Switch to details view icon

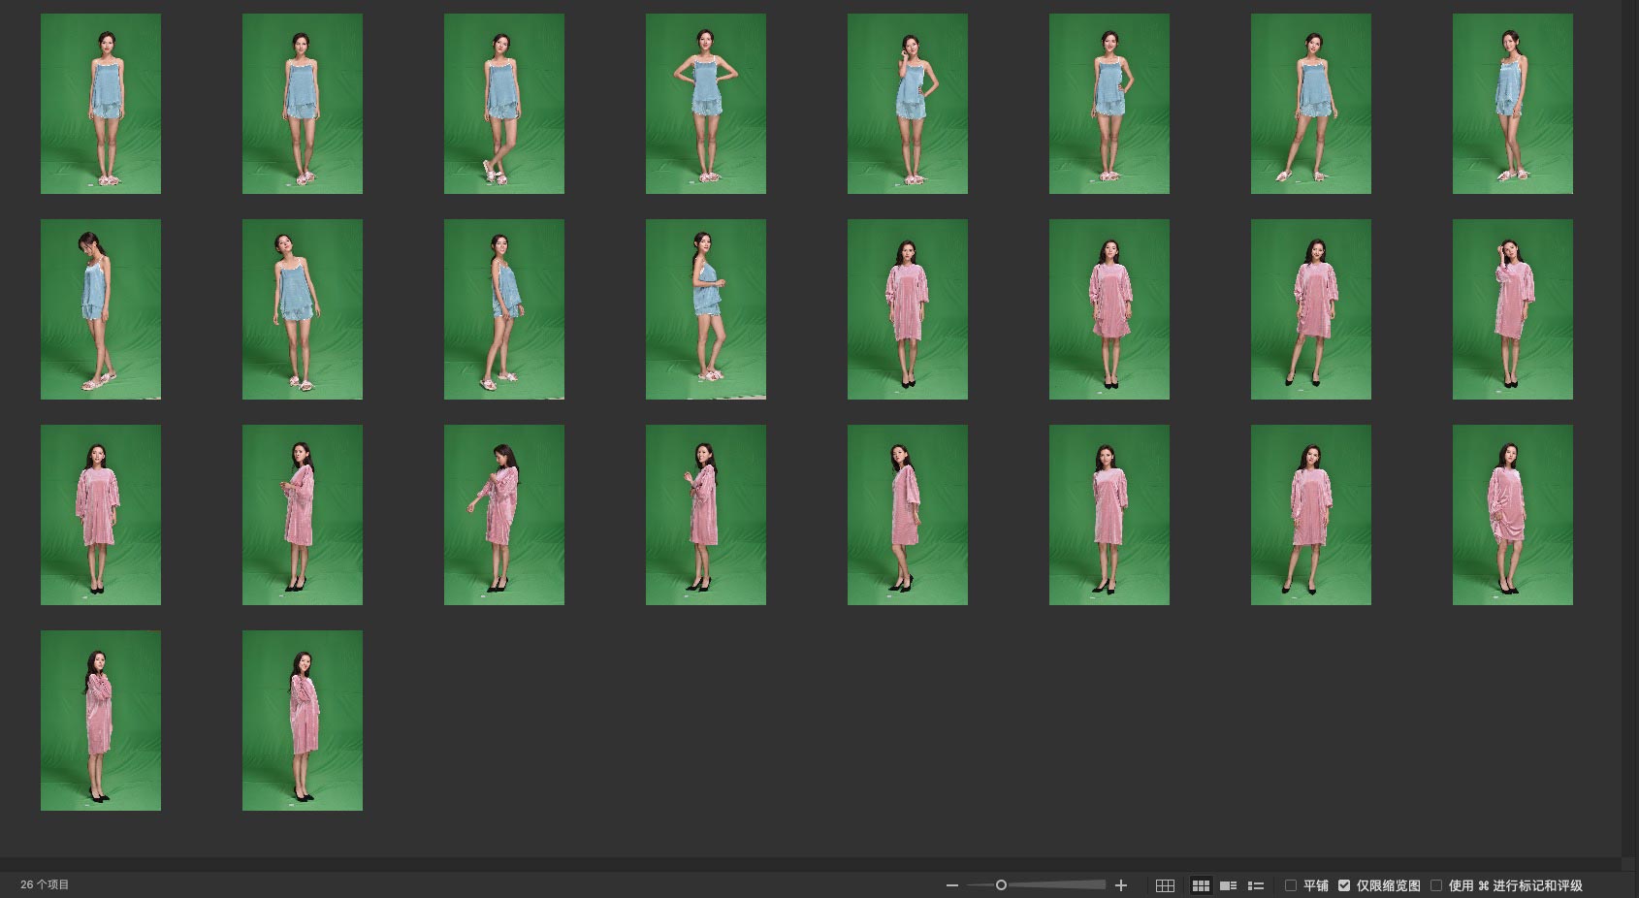(x=1228, y=885)
